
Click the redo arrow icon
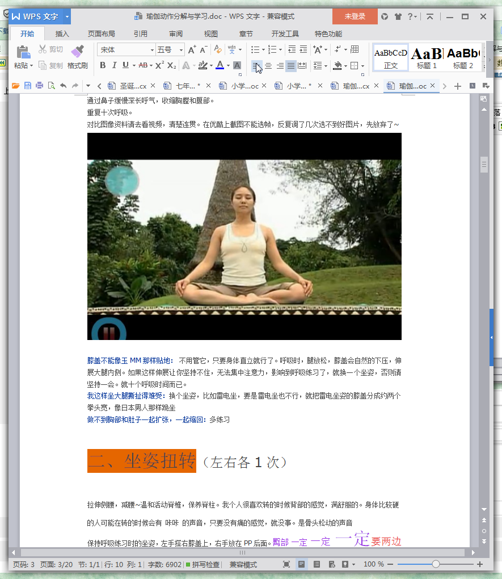tap(75, 86)
